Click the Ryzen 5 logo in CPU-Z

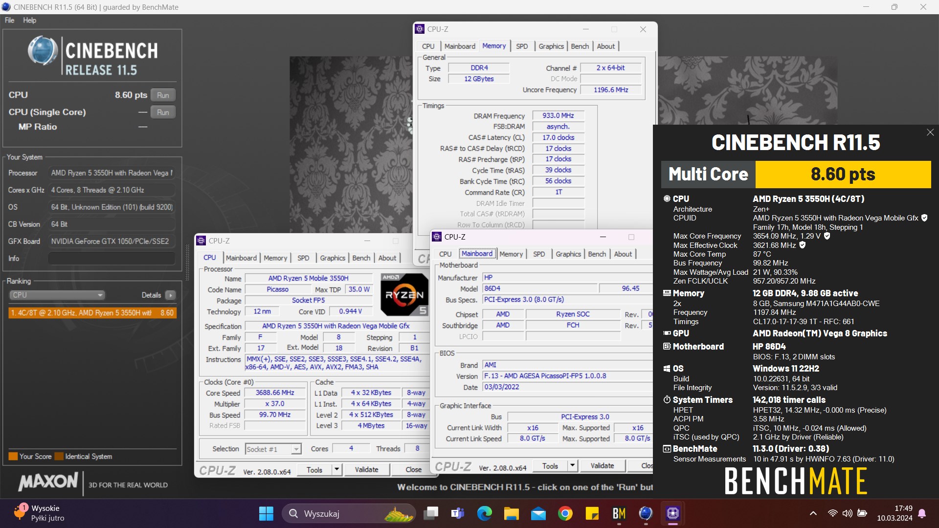[x=404, y=294]
